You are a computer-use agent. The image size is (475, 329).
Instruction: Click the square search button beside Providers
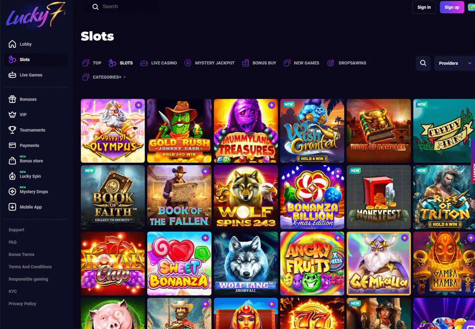point(423,63)
